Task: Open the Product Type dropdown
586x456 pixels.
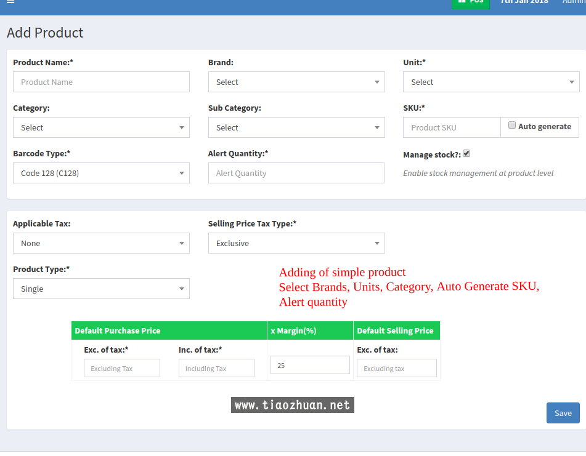Action: click(101, 289)
